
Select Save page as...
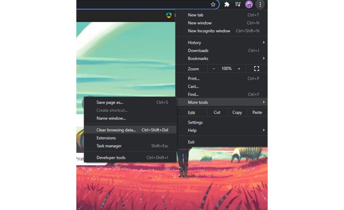(x=130, y=102)
